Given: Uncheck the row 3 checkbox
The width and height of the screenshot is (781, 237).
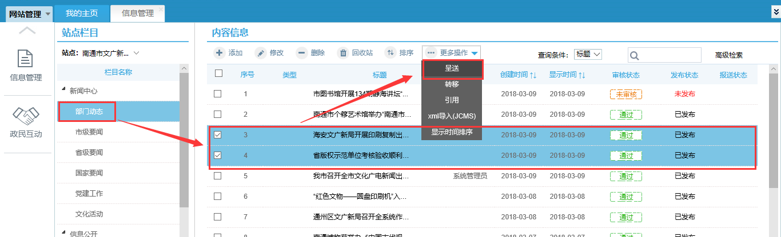Looking at the screenshot, I should (x=218, y=135).
